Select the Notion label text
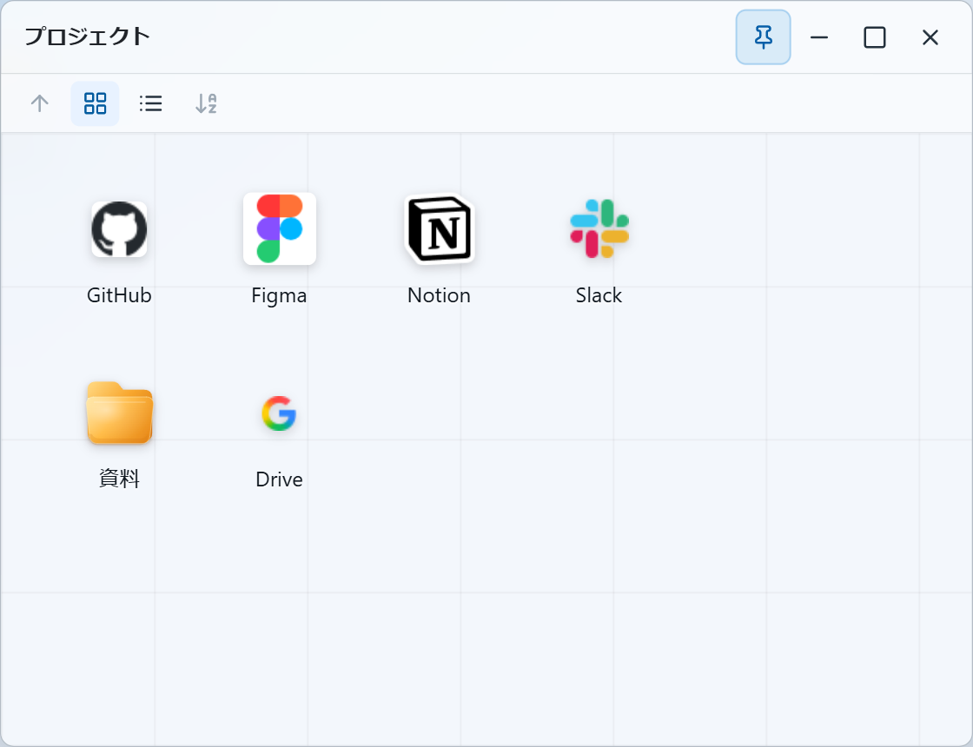This screenshot has width=973, height=747. (439, 295)
